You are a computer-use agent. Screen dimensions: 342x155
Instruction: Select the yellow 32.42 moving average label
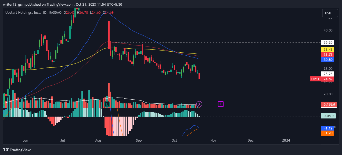(x=327, y=50)
